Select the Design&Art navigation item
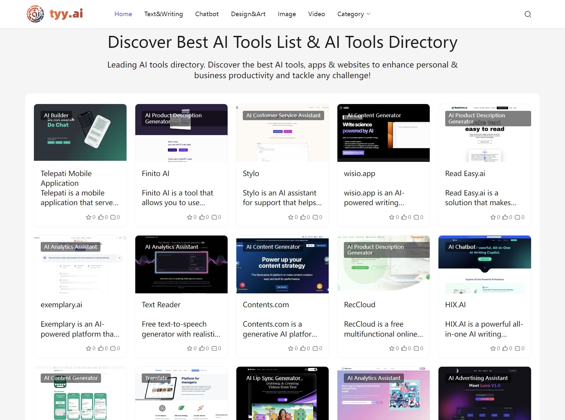 click(248, 14)
